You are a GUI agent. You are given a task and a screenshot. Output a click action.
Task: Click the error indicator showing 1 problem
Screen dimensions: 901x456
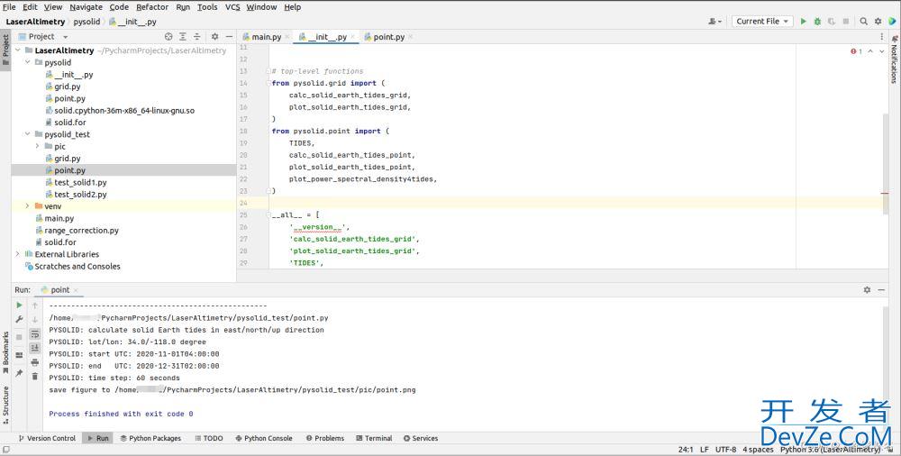(x=856, y=51)
